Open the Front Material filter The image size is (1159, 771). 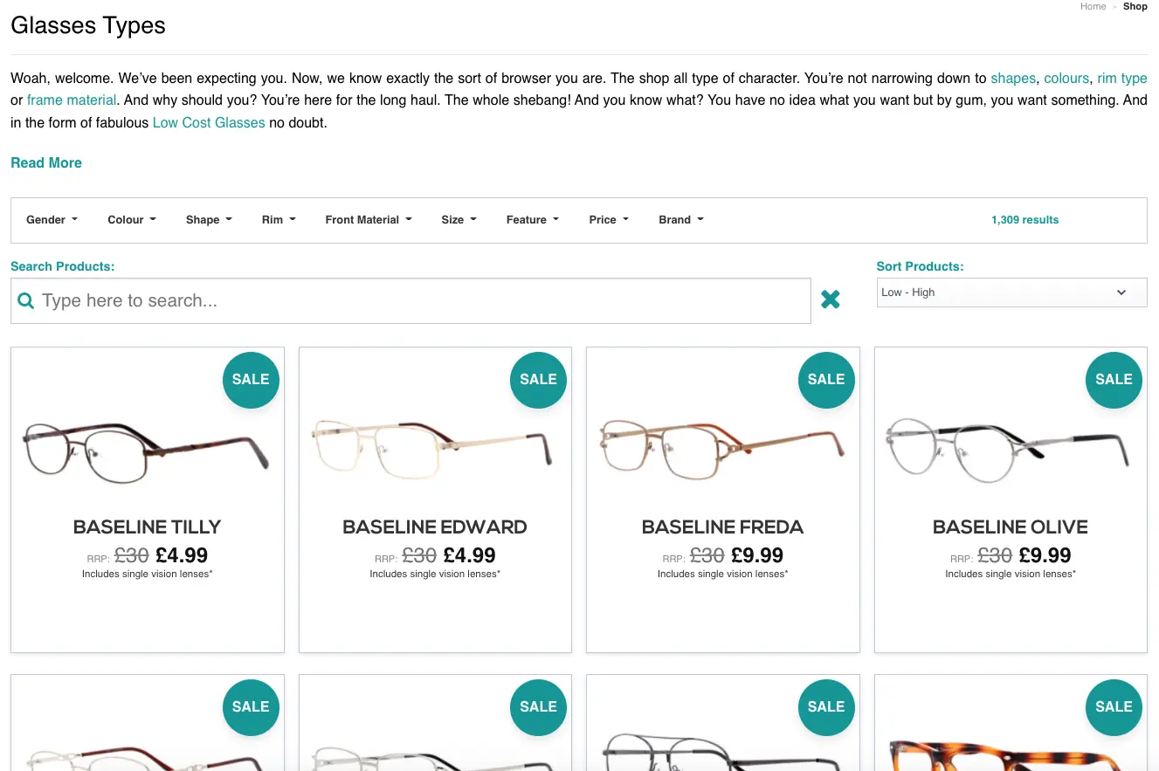point(369,220)
